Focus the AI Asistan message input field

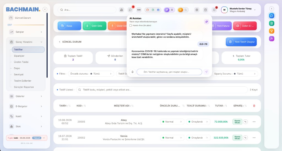pyautogui.click(x=169, y=72)
